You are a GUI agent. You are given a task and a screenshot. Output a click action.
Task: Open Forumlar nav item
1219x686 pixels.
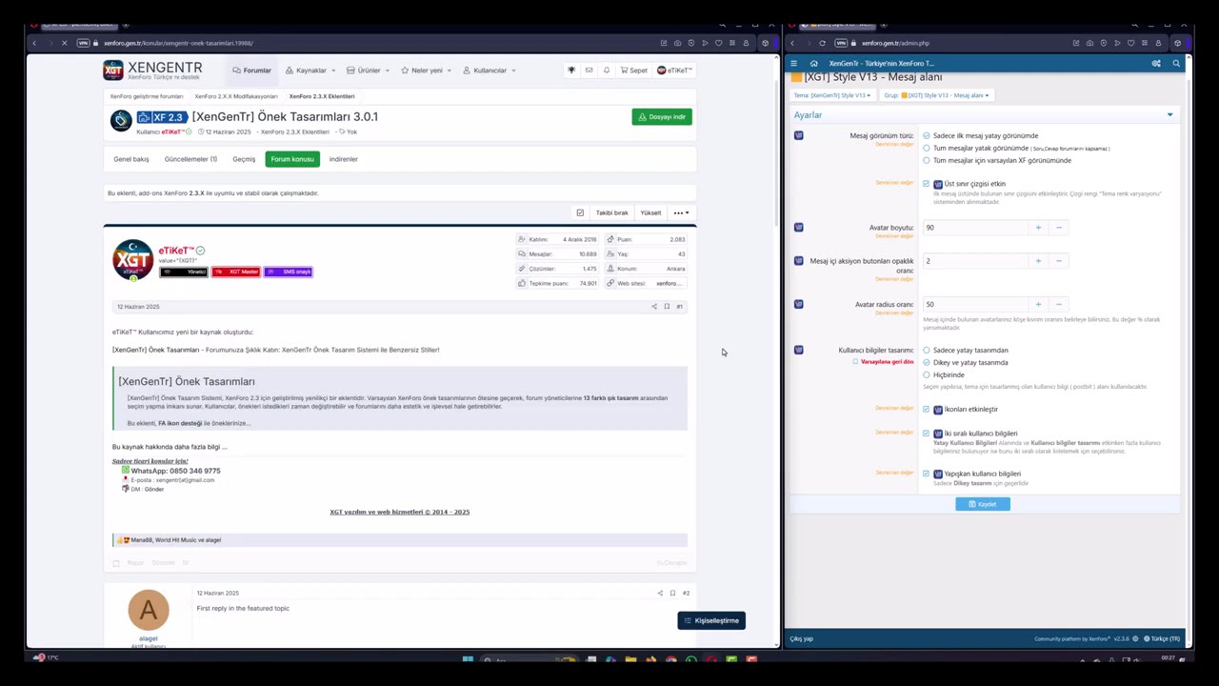pyautogui.click(x=252, y=70)
